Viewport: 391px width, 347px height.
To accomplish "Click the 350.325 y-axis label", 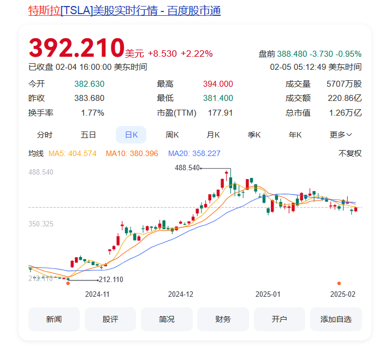I will coord(41,224).
